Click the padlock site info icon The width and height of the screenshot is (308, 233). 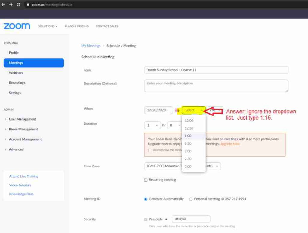[x=28, y=5]
